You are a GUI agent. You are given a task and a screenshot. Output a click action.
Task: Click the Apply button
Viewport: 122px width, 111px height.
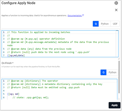pyautogui.click(x=114, y=105)
